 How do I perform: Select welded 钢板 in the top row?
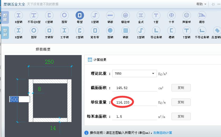[x=110, y=17]
